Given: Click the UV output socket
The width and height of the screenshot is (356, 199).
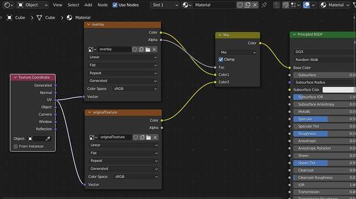Looking at the screenshot, I should pyautogui.click(x=55, y=100).
